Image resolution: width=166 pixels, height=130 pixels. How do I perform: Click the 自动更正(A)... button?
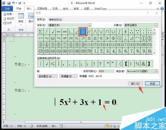coord(47,76)
